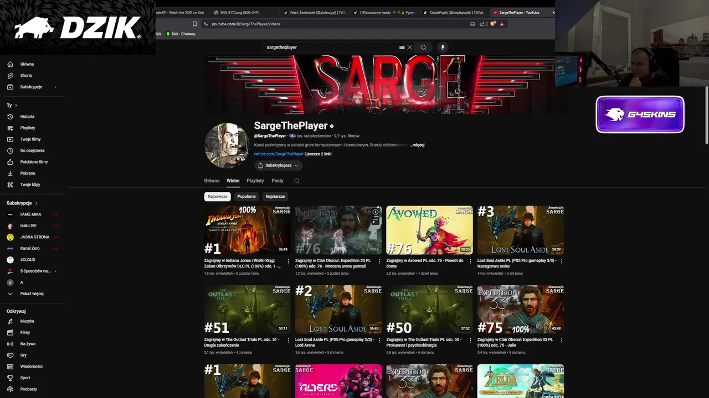This screenshot has height=398, width=709.
Task: Open Kanał Zero subscription channel
Action: coord(29,248)
